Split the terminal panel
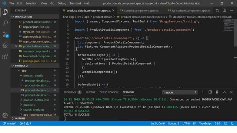 [210, 92]
